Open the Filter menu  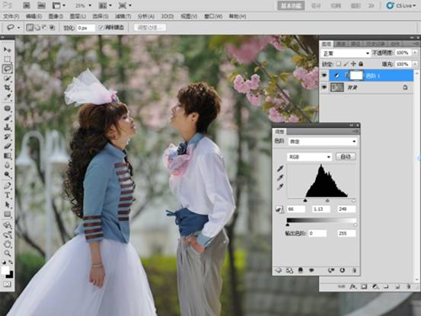123,17
